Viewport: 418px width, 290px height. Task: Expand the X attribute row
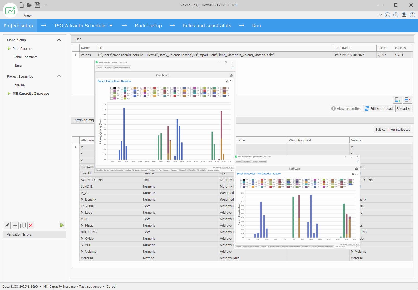pos(76,147)
